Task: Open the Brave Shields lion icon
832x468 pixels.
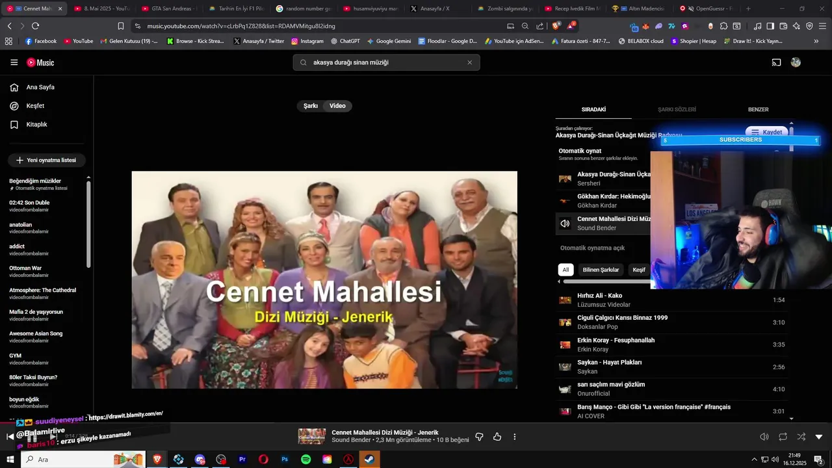Action: (x=556, y=26)
